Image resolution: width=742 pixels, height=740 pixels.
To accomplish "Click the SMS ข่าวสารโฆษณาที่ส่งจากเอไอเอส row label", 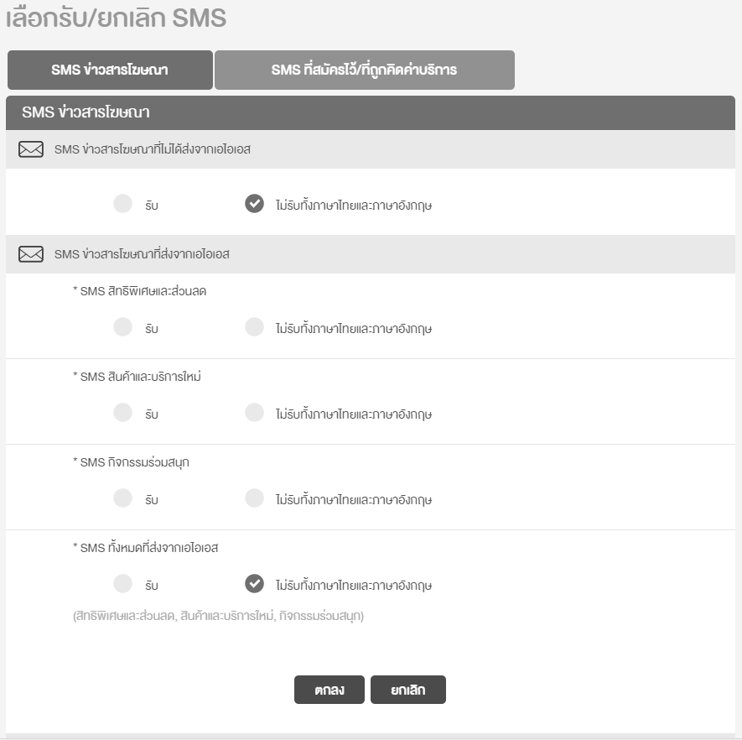I will click(x=142, y=254).
